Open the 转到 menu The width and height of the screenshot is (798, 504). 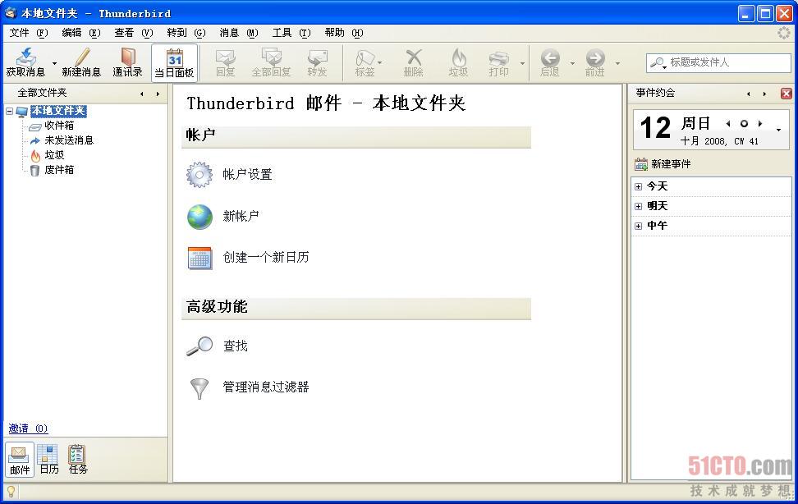pos(186,33)
